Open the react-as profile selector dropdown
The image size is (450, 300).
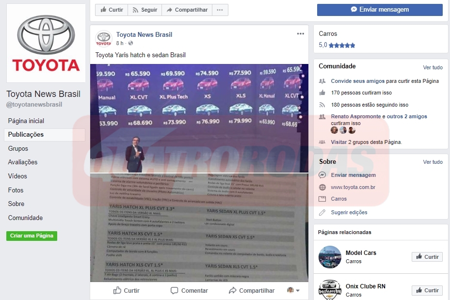(293, 290)
